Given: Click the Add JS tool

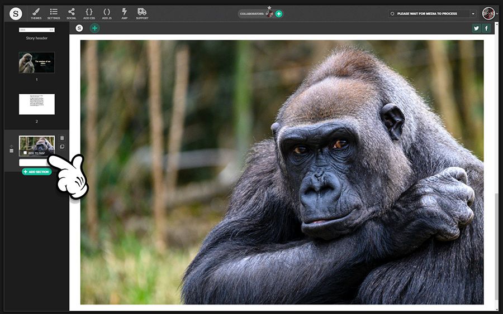Looking at the screenshot, I should (x=107, y=14).
